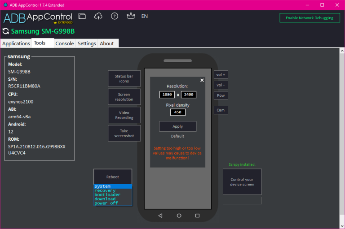Click the app icon in the title bar

click(5, 5)
